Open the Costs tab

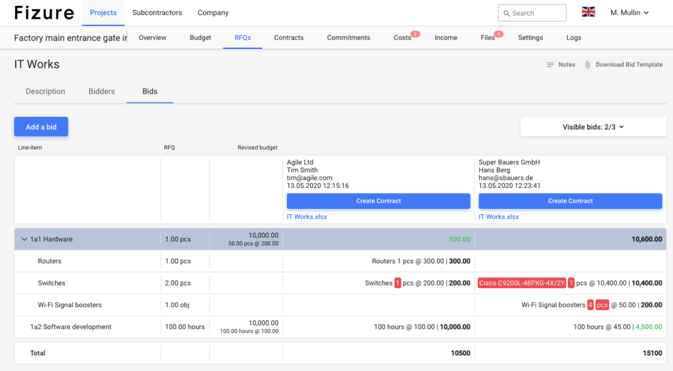point(402,37)
